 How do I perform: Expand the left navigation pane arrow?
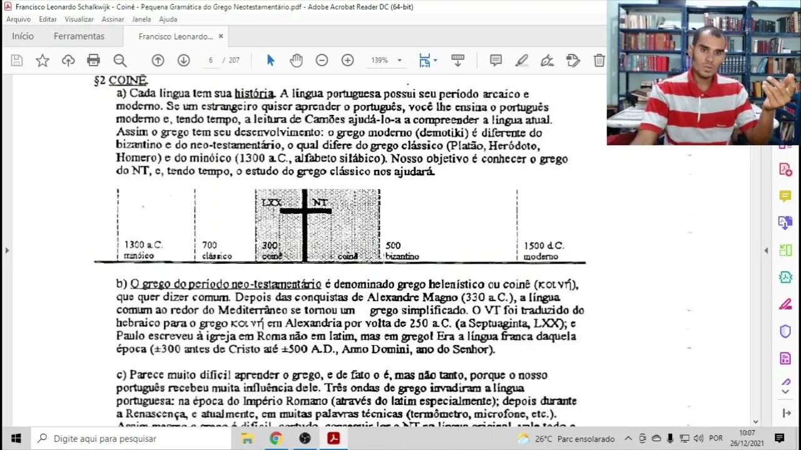pos(8,251)
